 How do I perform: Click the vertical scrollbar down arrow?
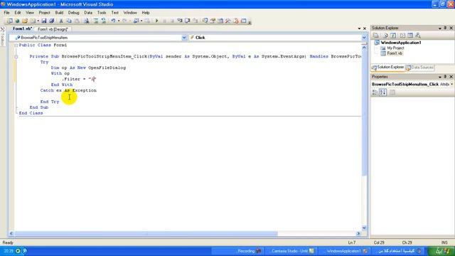[x=364, y=228]
